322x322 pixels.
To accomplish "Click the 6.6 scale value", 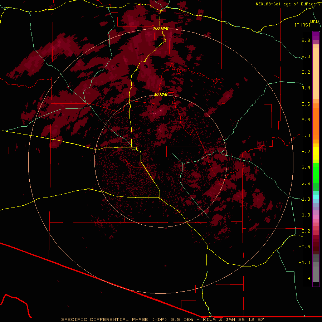I will tap(306, 104).
